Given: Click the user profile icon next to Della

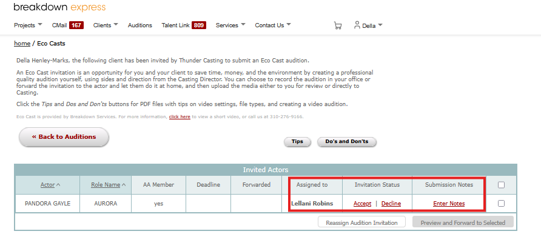Looking at the screenshot, I should tap(357, 25).
